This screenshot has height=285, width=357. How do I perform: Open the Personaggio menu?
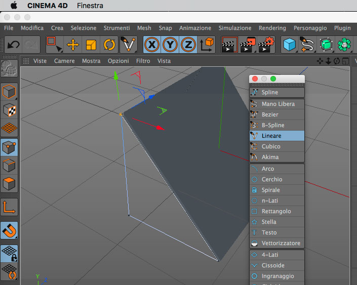tap(310, 28)
